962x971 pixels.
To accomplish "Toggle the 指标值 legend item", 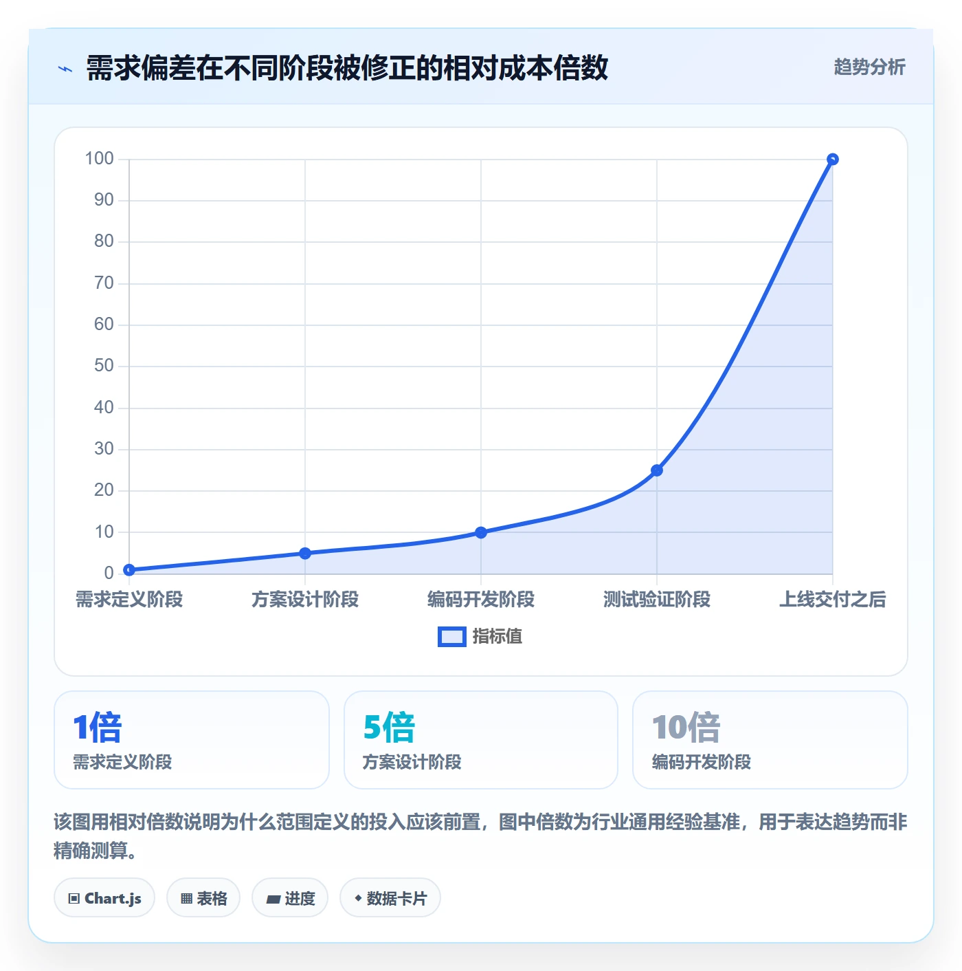I will coord(480,637).
